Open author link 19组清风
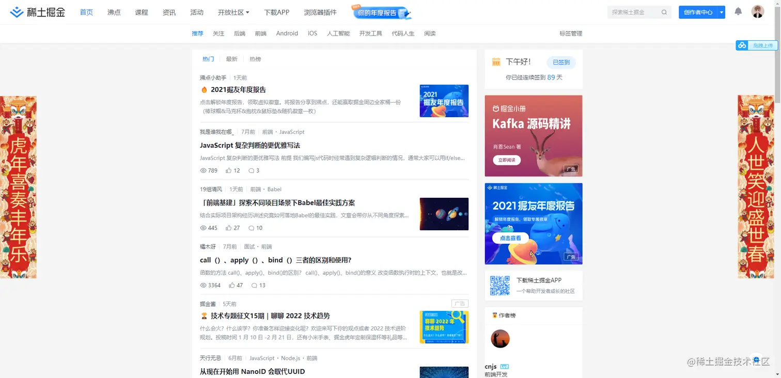 point(211,190)
